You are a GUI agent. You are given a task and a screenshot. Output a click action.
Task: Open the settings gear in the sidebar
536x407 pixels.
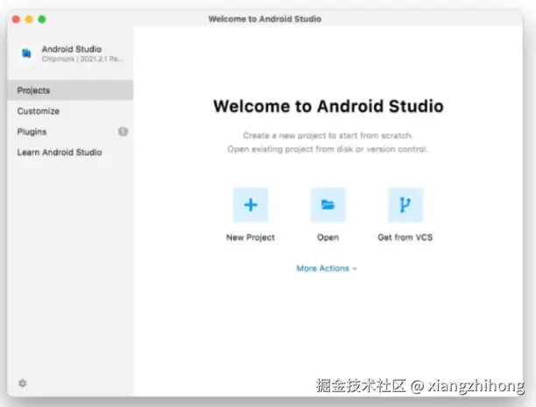[x=23, y=383]
